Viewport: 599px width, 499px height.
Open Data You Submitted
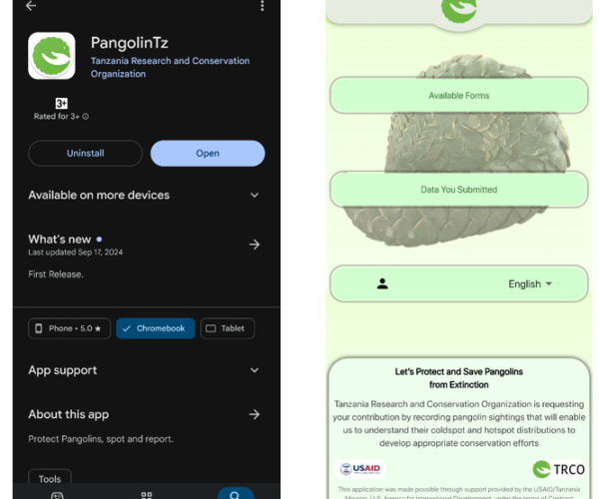coord(459,190)
